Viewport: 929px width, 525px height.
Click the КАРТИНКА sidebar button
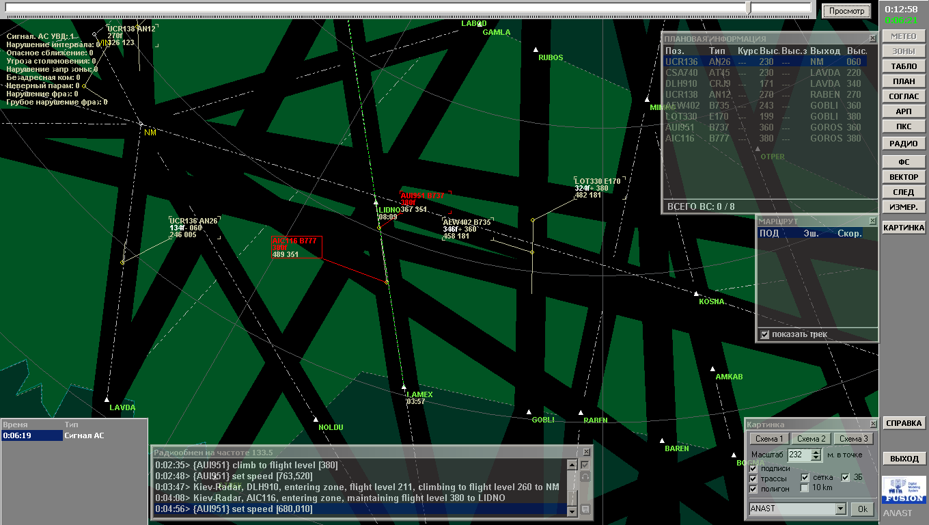pyautogui.click(x=904, y=228)
